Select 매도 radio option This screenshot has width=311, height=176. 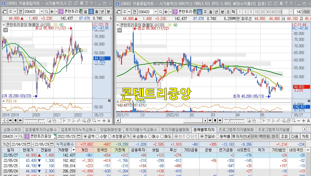tap(166, 136)
